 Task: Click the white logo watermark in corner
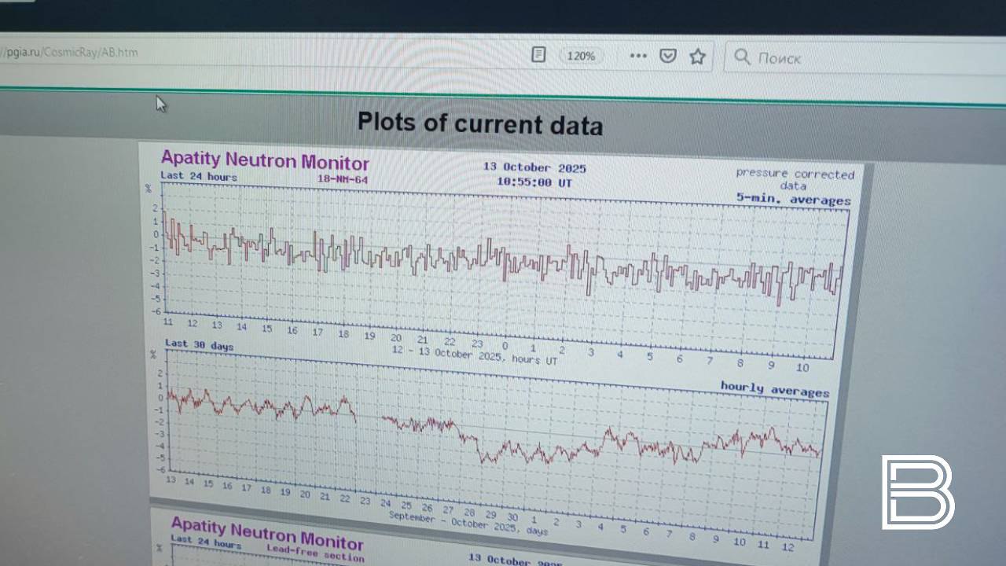coord(917,492)
